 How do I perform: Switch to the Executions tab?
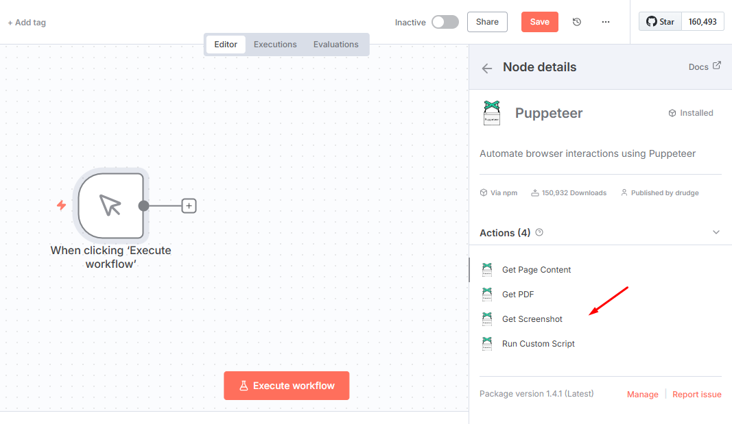(275, 45)
